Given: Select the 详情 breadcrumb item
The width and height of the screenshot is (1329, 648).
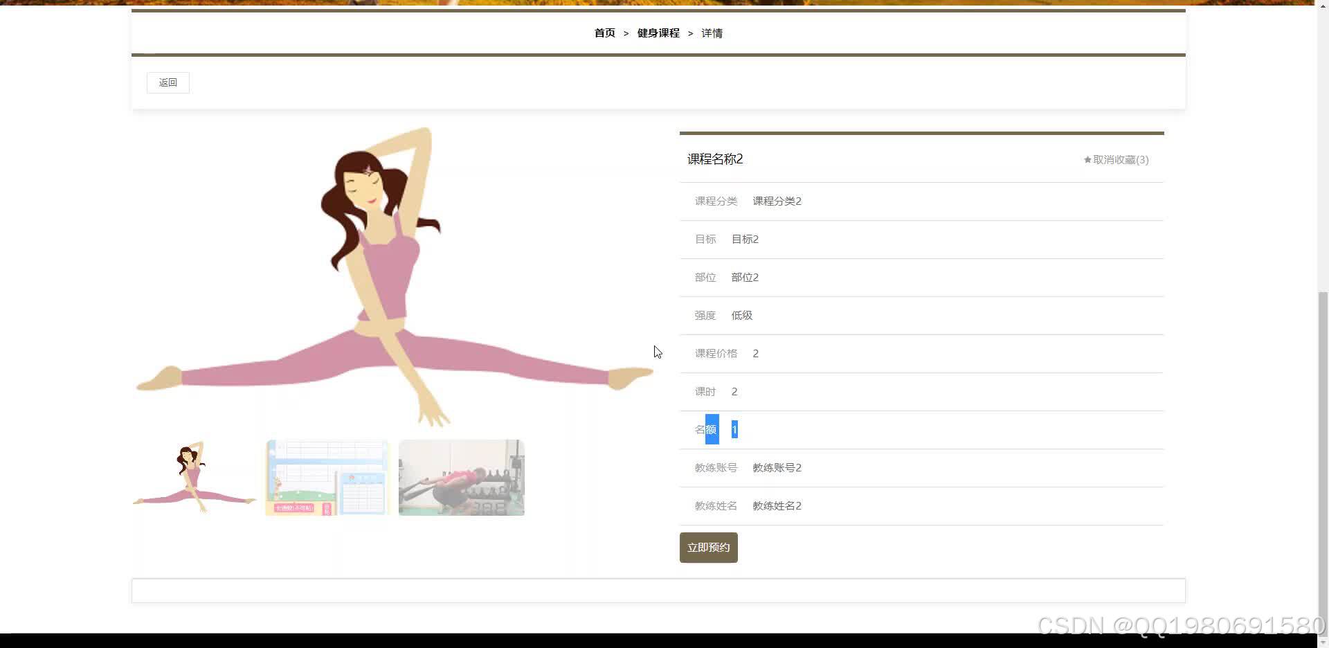Looking at the screenshot, I should pos(712,33).
